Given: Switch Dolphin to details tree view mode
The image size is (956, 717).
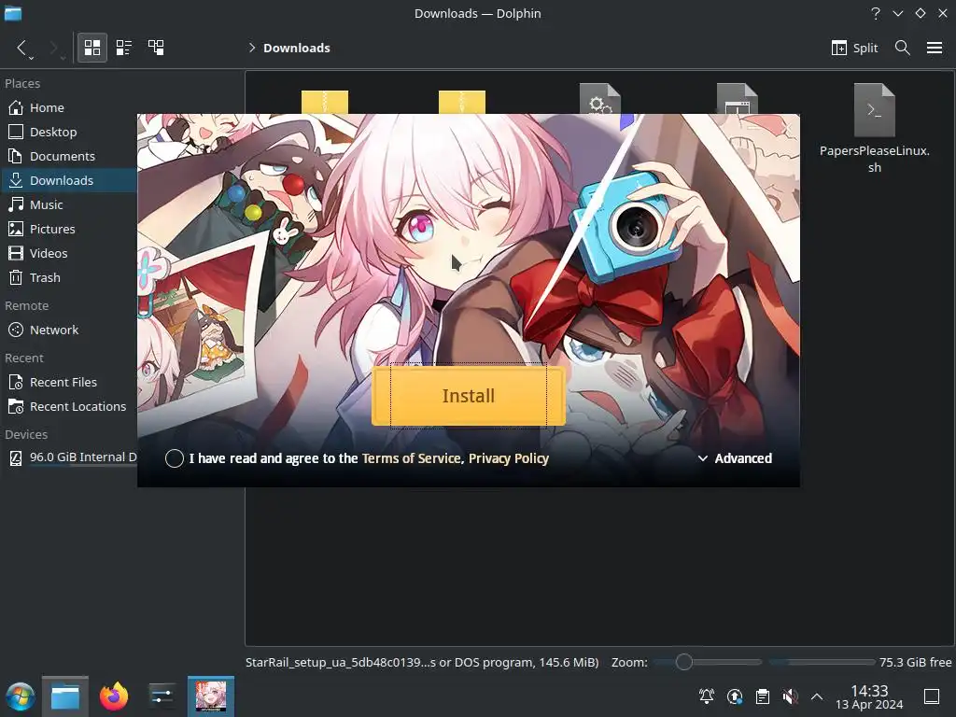Looking at the screenshot, I should point(156,48).
